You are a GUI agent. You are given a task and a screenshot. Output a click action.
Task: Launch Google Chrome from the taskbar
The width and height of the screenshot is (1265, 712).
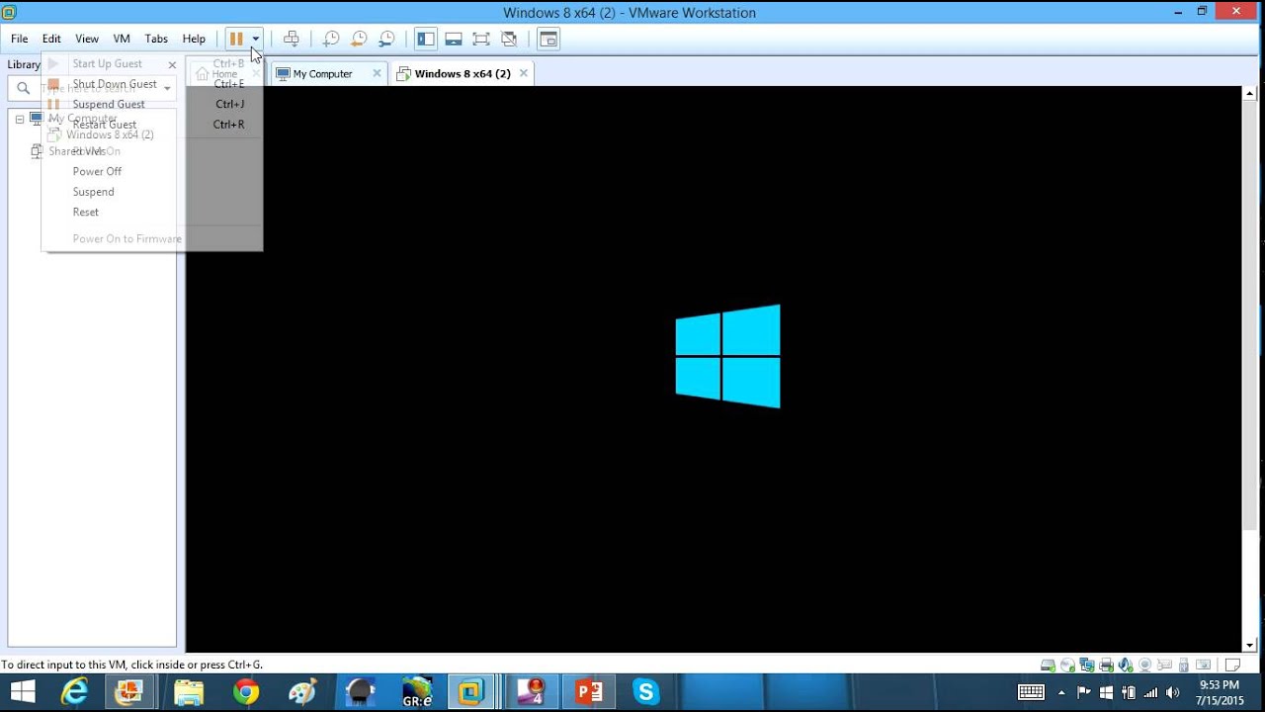245,692
